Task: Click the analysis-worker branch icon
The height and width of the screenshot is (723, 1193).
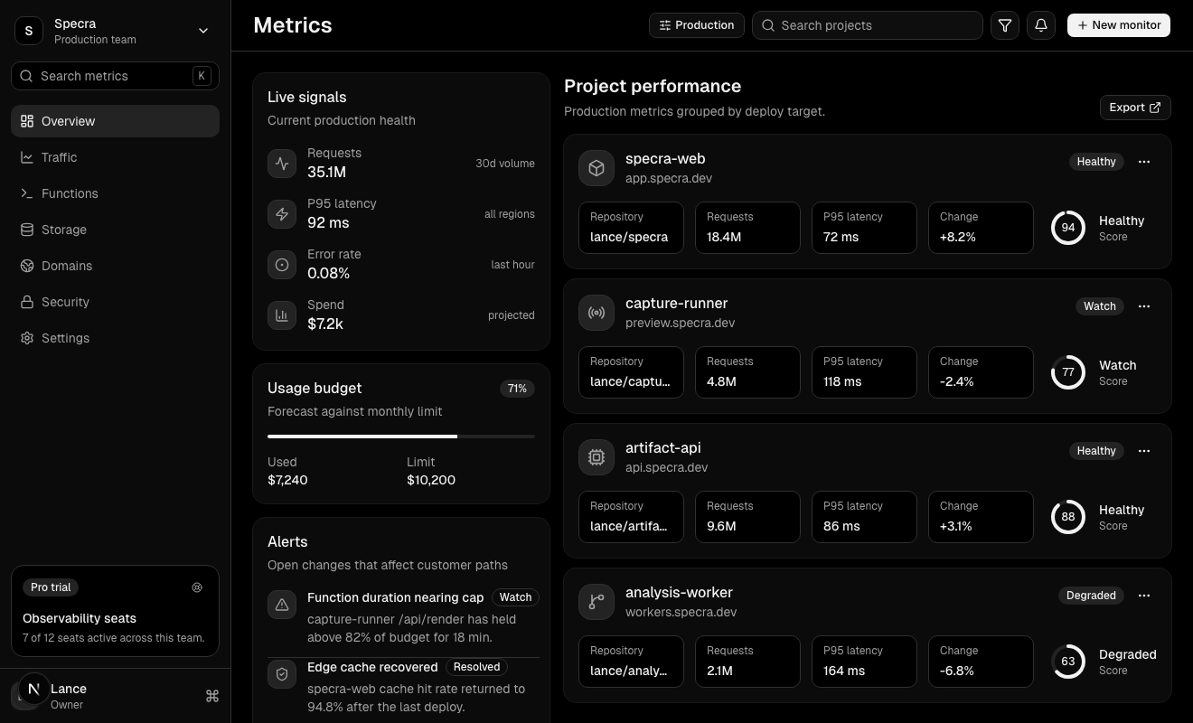Action: tap(596, 603)
